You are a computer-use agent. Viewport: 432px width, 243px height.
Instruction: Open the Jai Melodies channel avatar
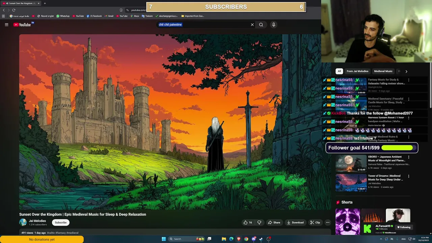click(23, 222)
